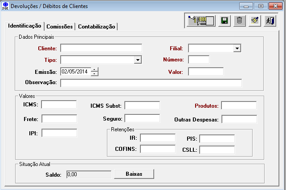The image size is (286, 190).
Task: Click the save floppy disk icon
Action: pyautogui.click(x=225, y=20)
